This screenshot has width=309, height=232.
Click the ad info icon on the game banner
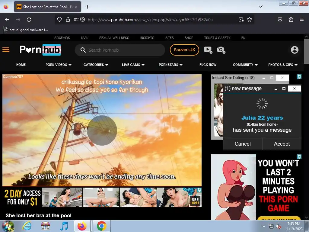click(x=299, y=157)
